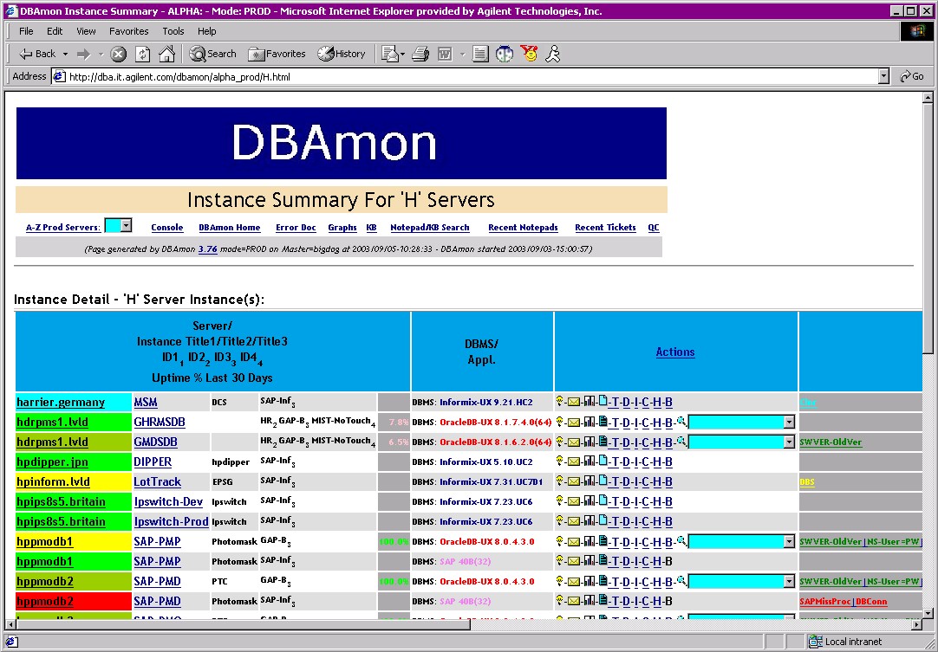Click the lightbulb icon in the MSM row

click(x=560, y=401)
